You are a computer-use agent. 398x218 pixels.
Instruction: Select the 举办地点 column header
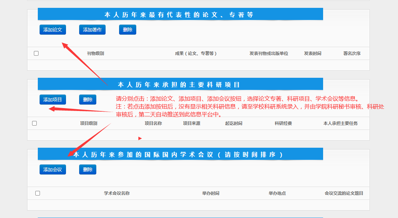tap(277, 193)
